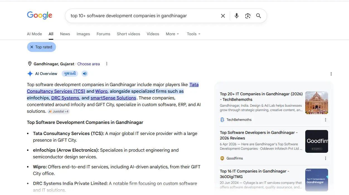Screen dimensions: 349x195
Task: Click the Google logo
Action: coord(40,16)
